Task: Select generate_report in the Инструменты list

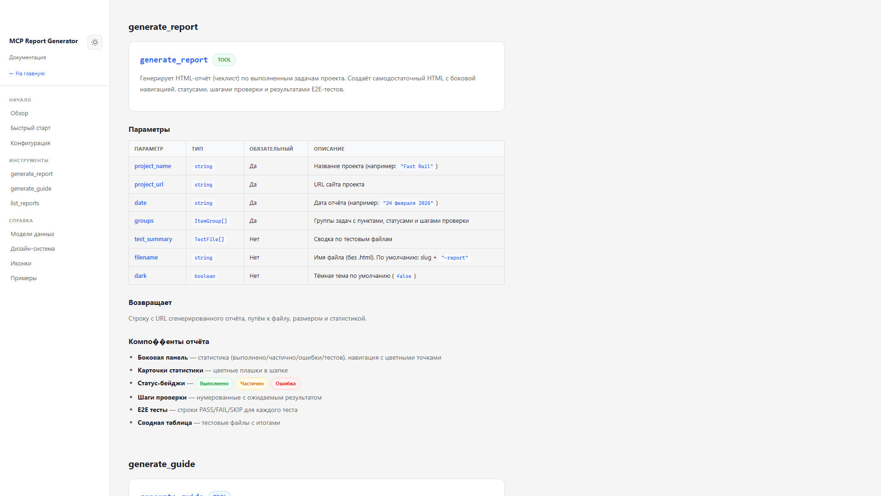Action: (x=31, y=174)
